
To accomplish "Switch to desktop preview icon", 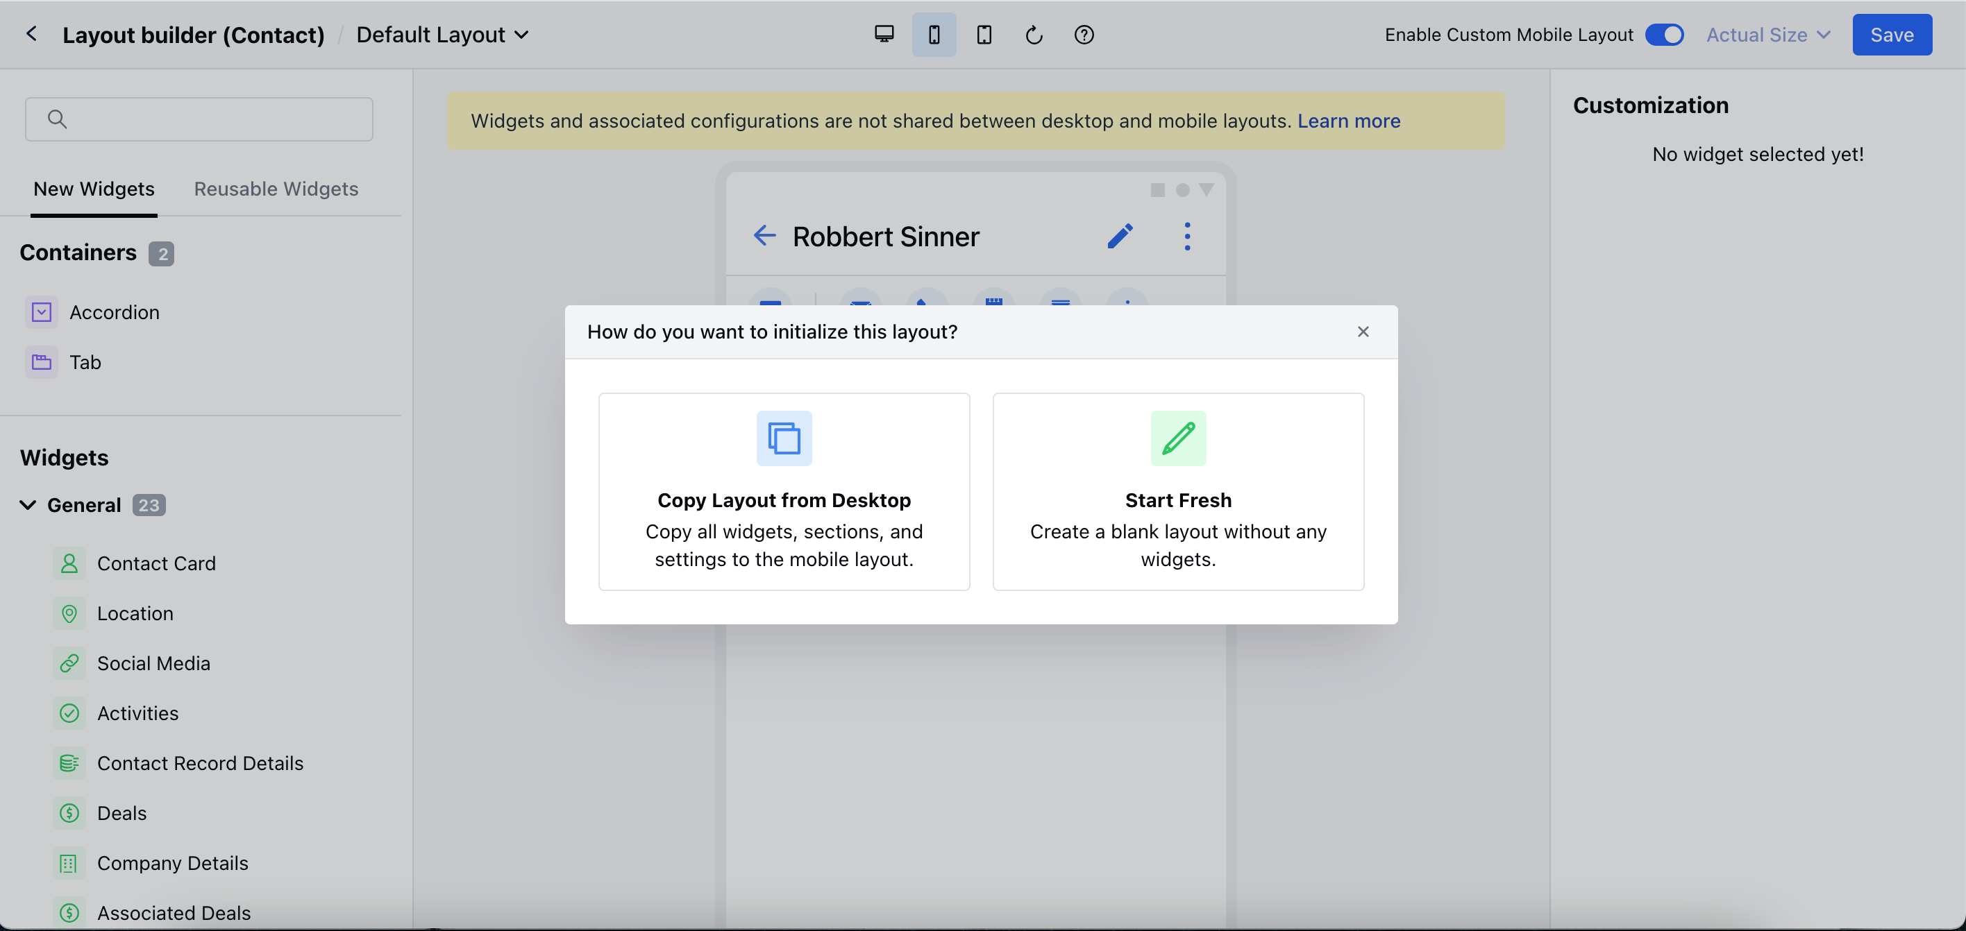I will 884,34.
